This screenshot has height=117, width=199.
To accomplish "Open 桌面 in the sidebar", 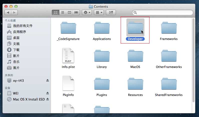I will point(13,38).
